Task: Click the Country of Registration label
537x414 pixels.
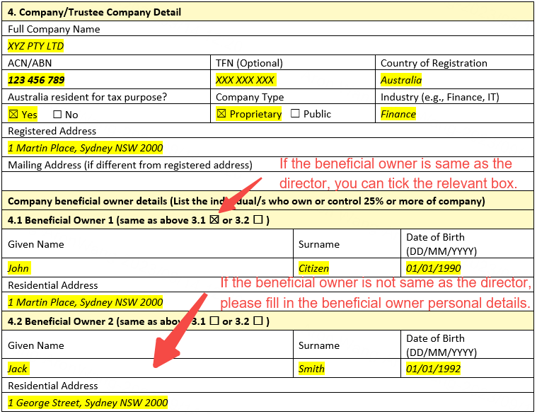Action: click(x=434, y=63)
